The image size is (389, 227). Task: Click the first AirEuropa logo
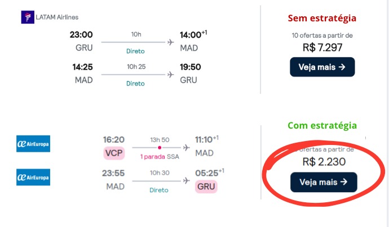[x=33, y=144]
